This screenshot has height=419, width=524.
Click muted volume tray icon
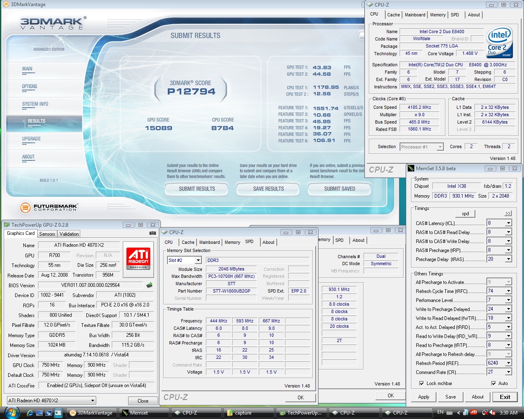click(492, 412)
